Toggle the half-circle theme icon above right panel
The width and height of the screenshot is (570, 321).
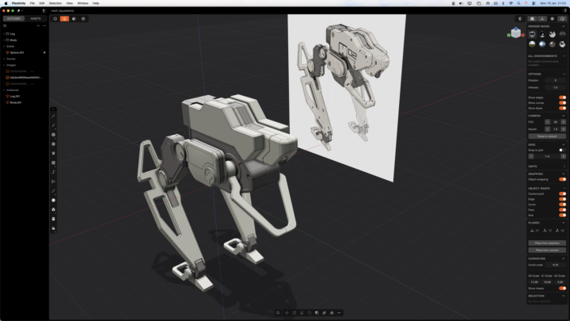pos(520,18)
